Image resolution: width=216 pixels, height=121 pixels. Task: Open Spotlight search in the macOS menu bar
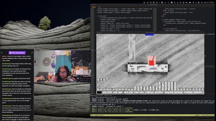pos(196,2)
